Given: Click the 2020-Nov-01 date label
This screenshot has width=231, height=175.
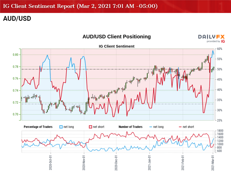Looking at the screenshot, I should pos(84,163).
